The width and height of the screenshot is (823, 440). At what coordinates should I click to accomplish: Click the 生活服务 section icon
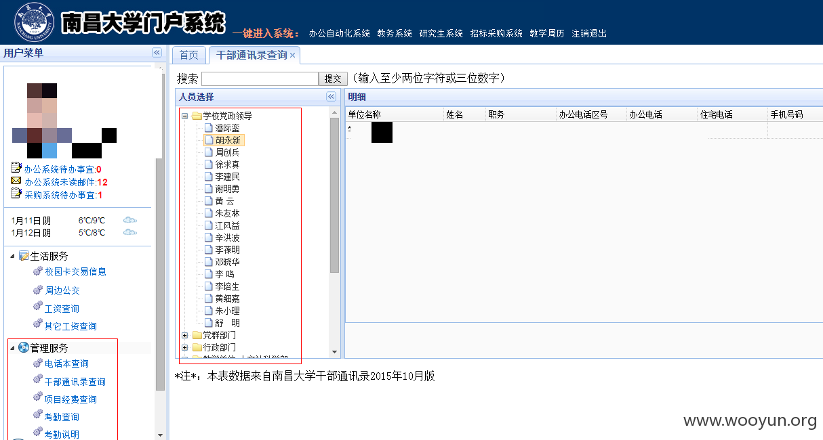pos(24,256)
